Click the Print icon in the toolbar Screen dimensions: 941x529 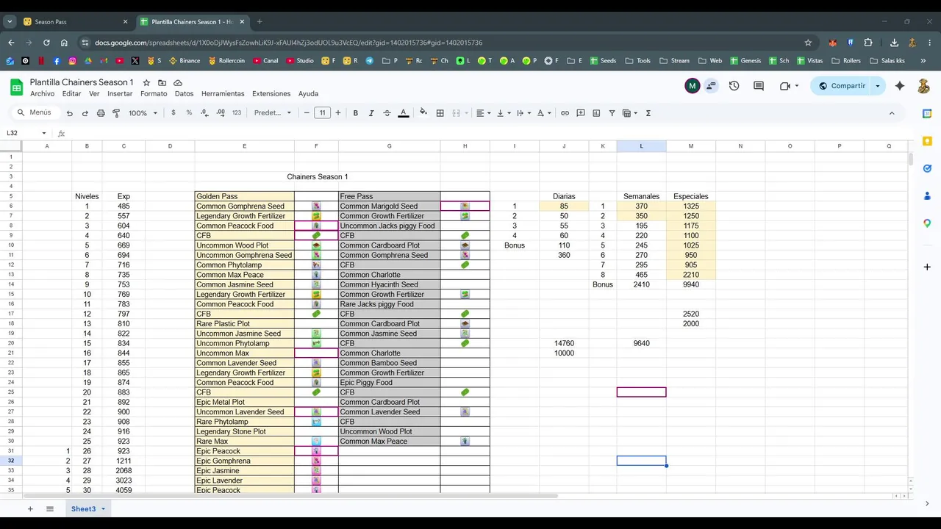point(101,113)
